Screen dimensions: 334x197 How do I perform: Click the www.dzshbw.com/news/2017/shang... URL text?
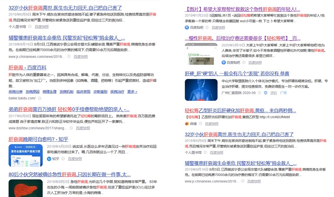pyautogui.click(x=38, y=128)
